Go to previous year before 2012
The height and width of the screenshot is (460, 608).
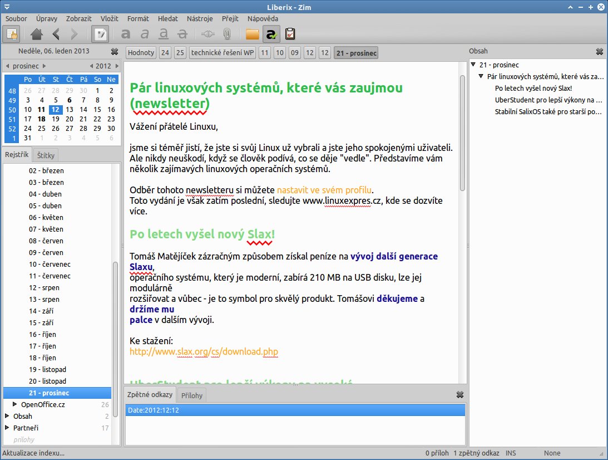click(x=92, y=66)
